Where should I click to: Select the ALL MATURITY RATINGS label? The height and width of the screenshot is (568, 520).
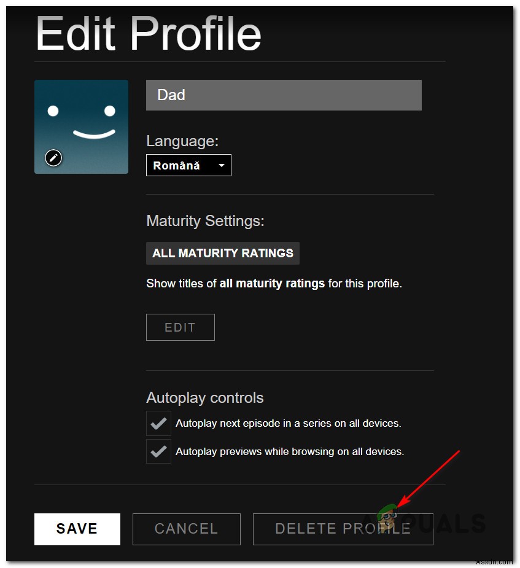click(222, 253)
